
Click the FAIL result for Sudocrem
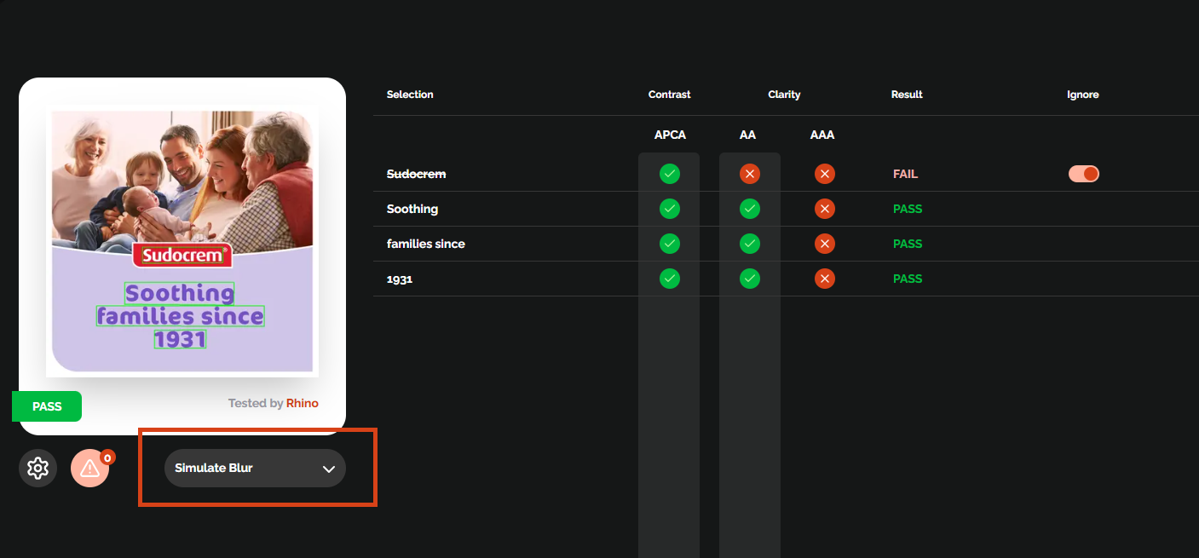[x=905, y=174]
